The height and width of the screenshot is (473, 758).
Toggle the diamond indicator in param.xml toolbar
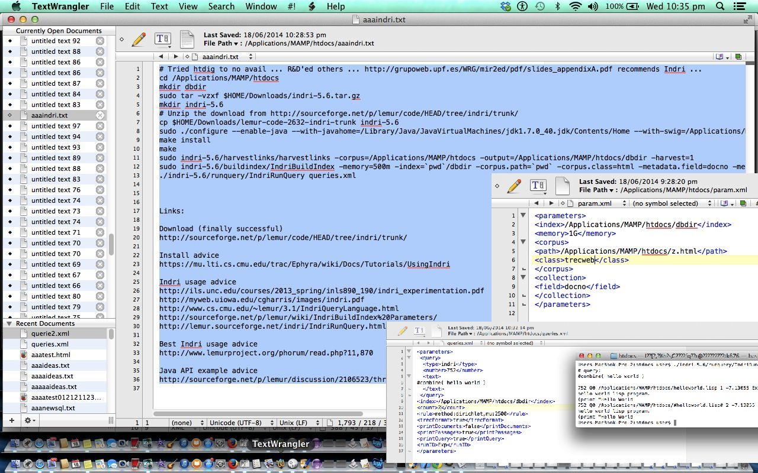pos(497,186)
